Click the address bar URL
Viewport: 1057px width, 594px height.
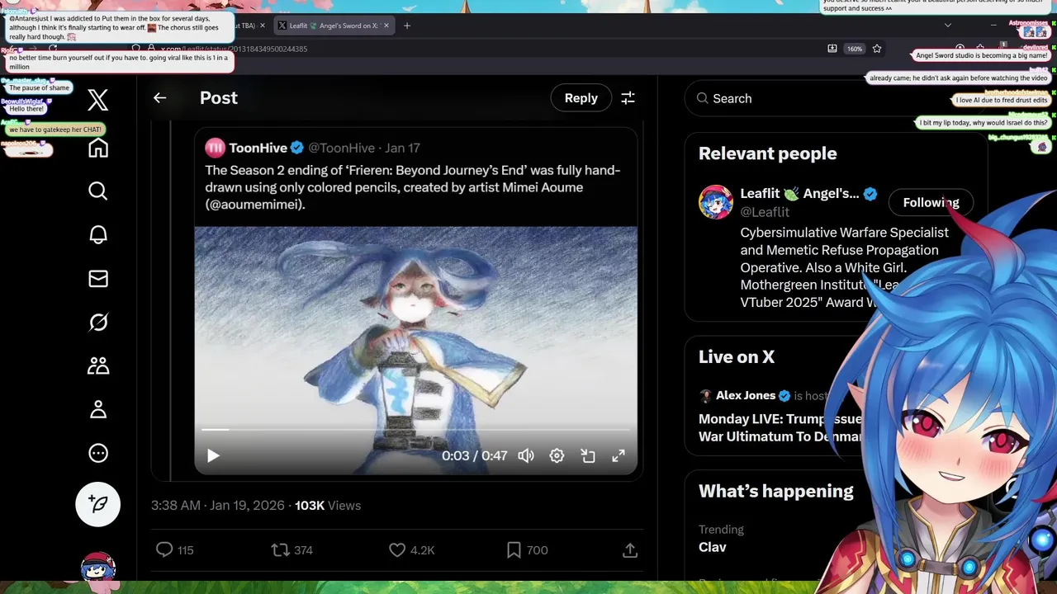[x=233, y=49]
